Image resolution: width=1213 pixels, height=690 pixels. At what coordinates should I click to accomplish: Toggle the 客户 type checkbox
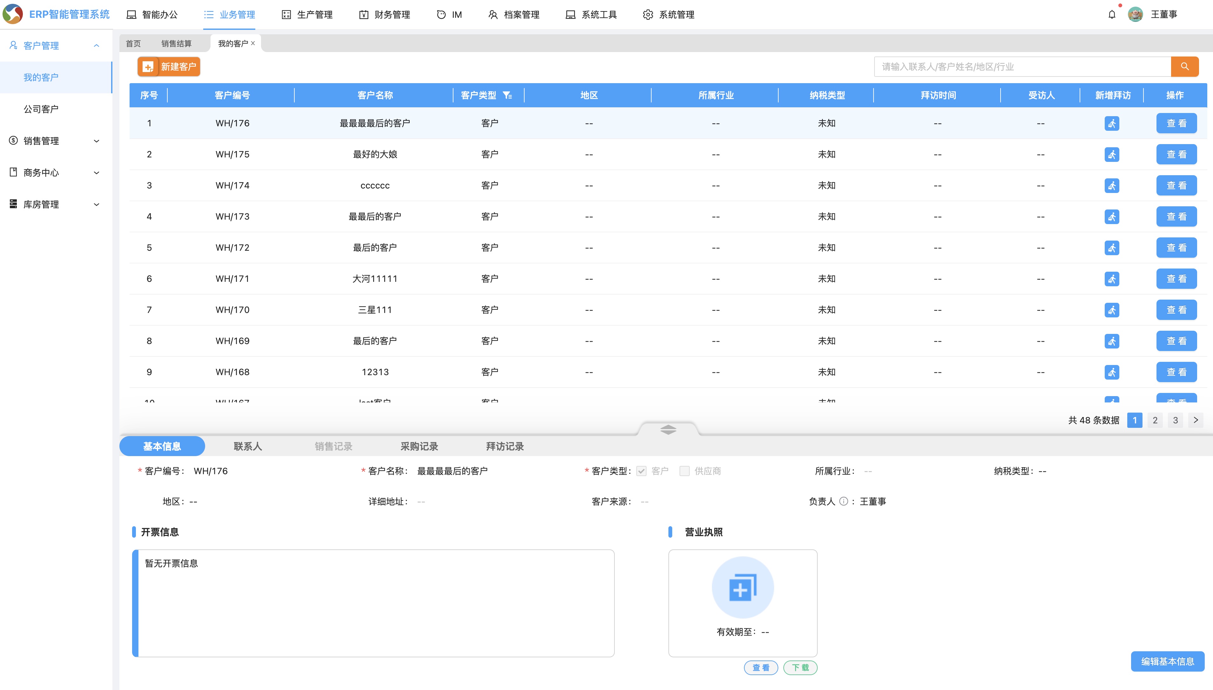(x=641, y=471)
